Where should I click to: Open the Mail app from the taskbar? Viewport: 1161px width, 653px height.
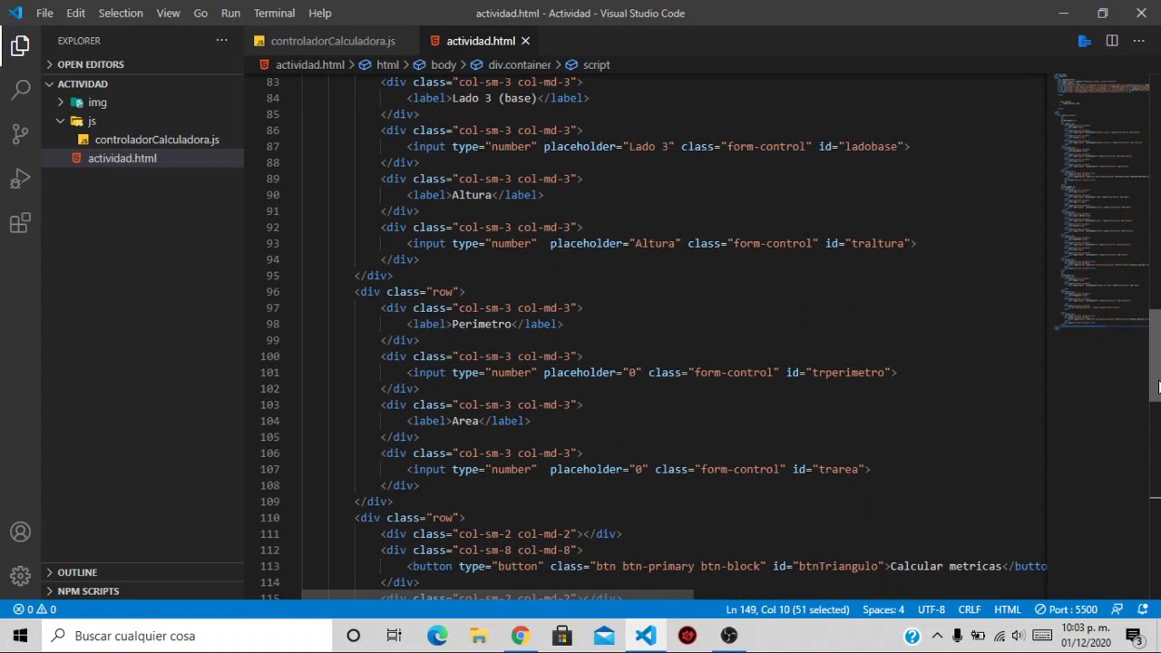[603, 636]
